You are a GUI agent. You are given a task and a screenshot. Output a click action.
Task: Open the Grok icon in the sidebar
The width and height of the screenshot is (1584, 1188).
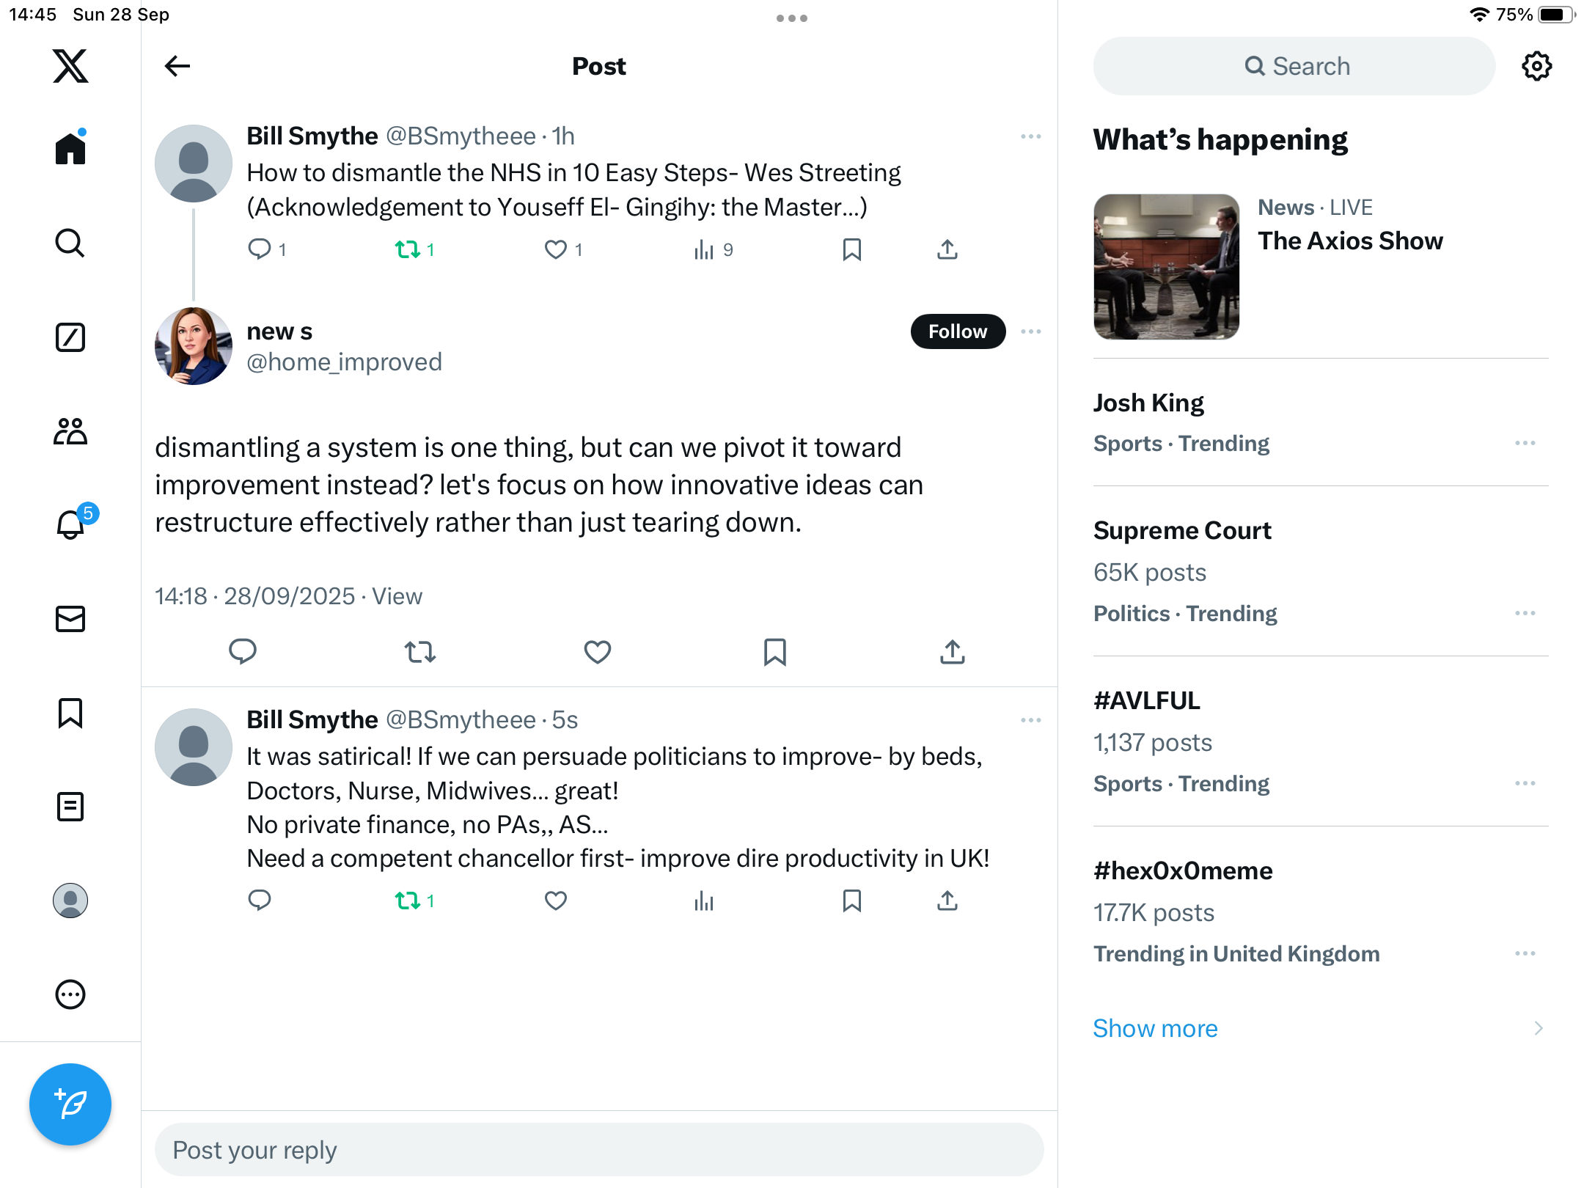(70, 337)
